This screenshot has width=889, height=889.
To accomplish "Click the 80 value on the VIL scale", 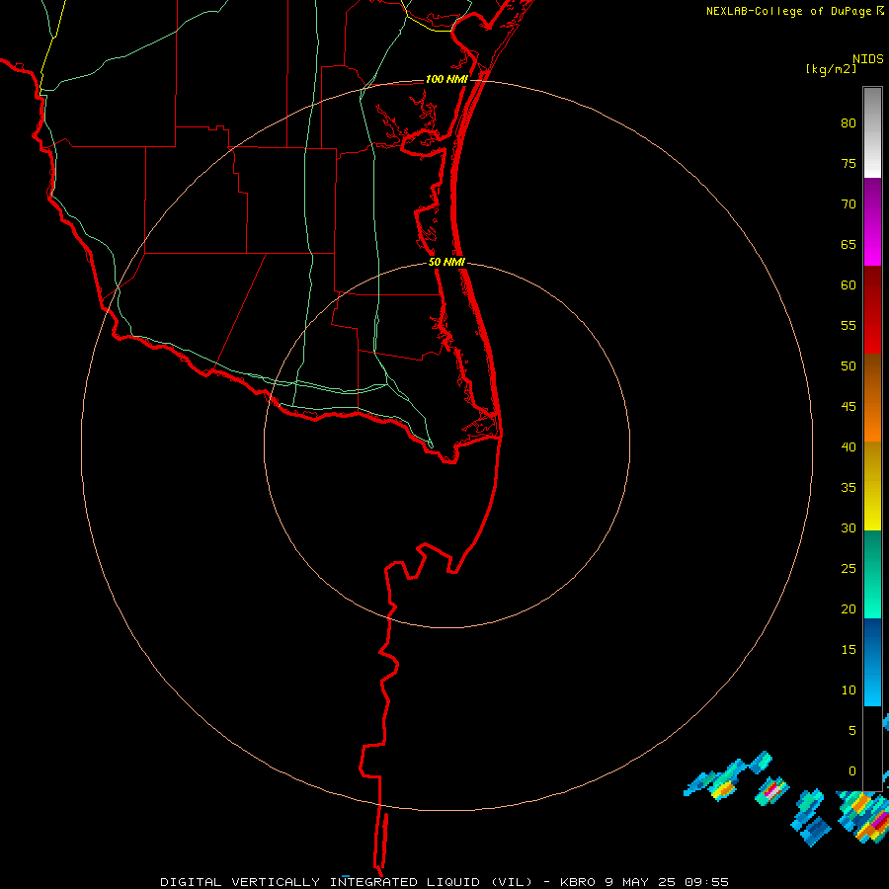I will click(849, 123).
